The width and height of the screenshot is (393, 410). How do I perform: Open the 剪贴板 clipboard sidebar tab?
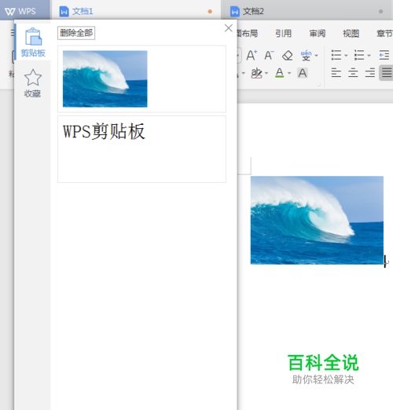33,42
